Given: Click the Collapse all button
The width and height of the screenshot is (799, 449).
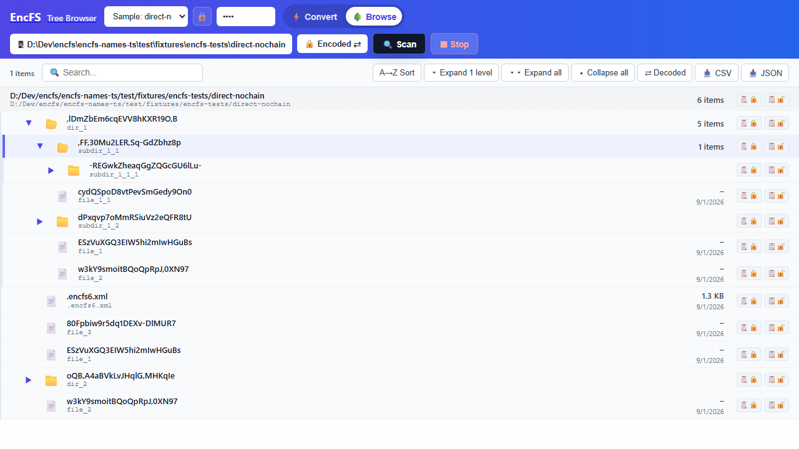Looking at the screenshot, I should (603, 73).
